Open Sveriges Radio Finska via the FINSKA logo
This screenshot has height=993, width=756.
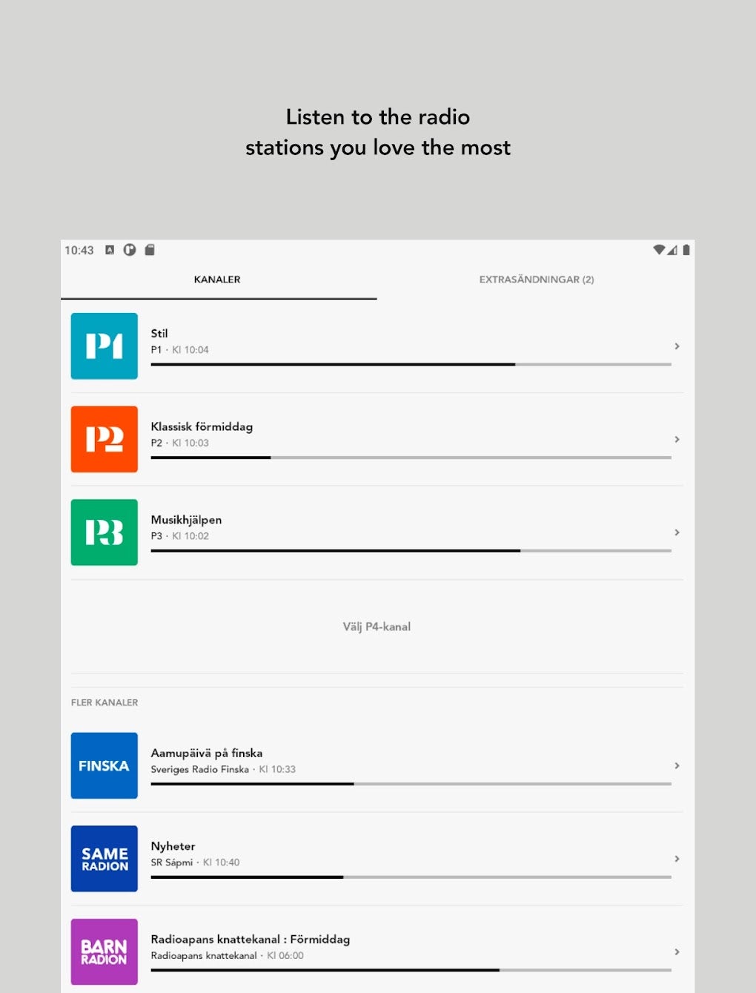tap(104, 766)
